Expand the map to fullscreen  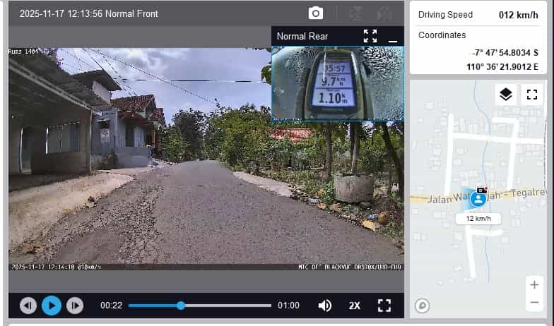[531, 95]
